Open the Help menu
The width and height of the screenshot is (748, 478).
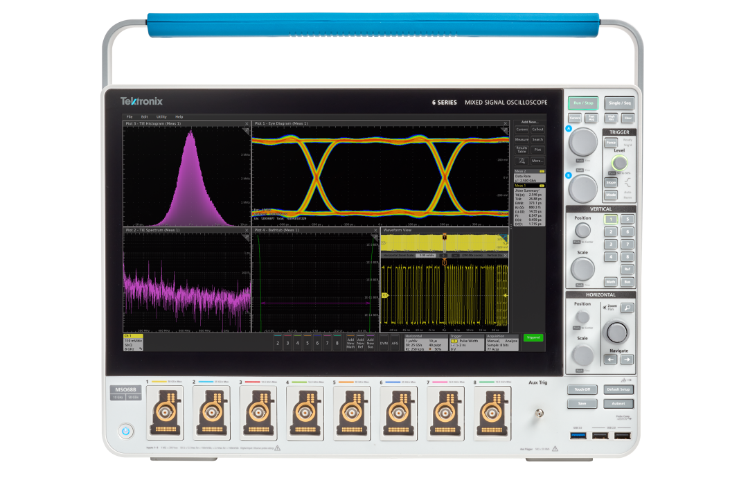(179, 117)
